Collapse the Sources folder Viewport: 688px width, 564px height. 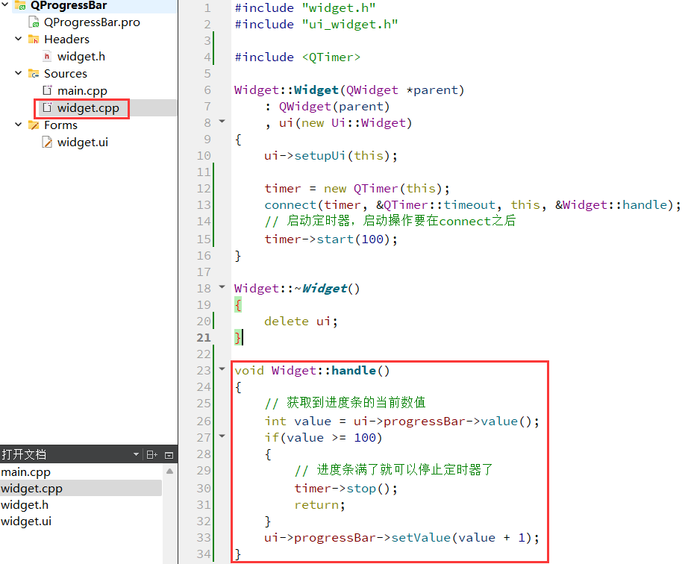(19, 73)
